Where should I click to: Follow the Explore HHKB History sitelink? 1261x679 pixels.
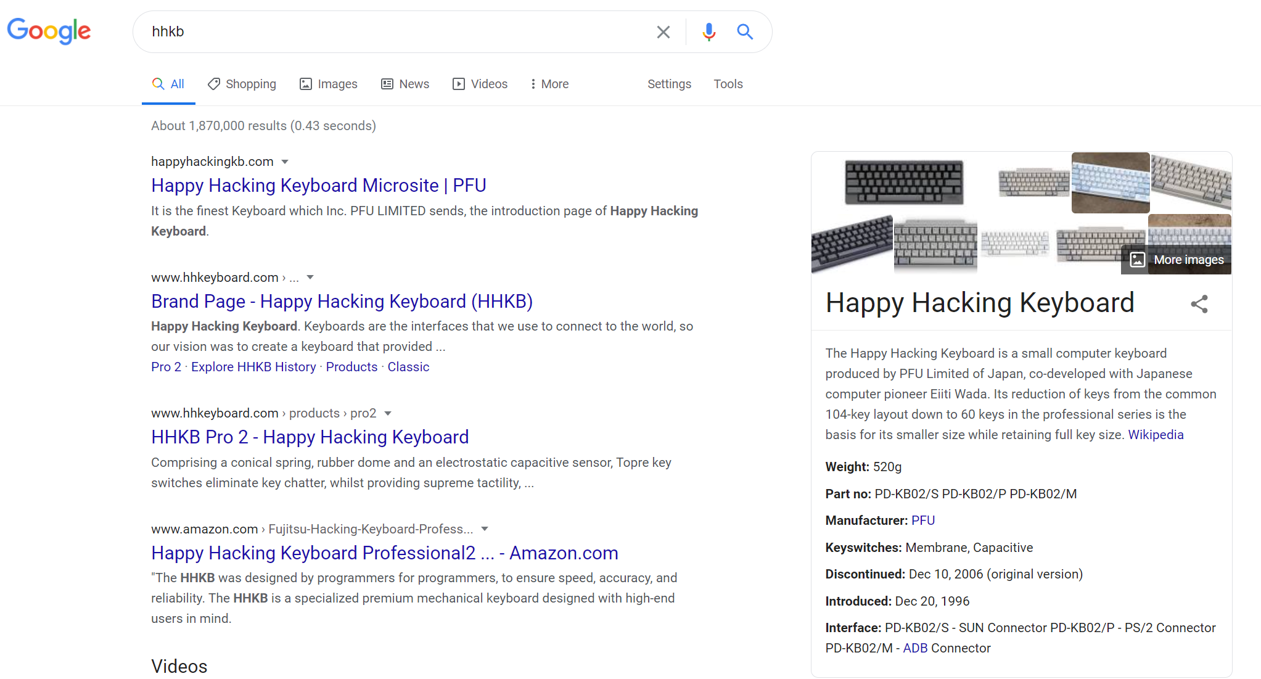253,367
